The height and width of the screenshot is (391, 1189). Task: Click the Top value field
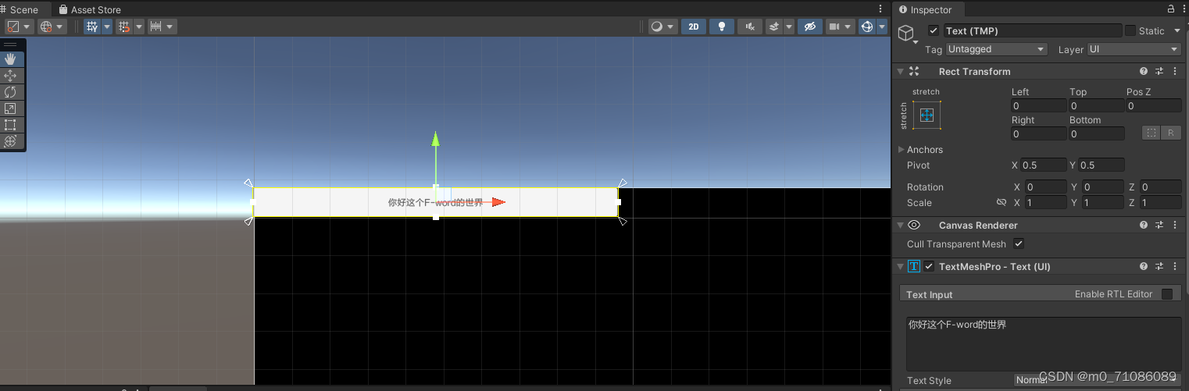pos(1096,105)
